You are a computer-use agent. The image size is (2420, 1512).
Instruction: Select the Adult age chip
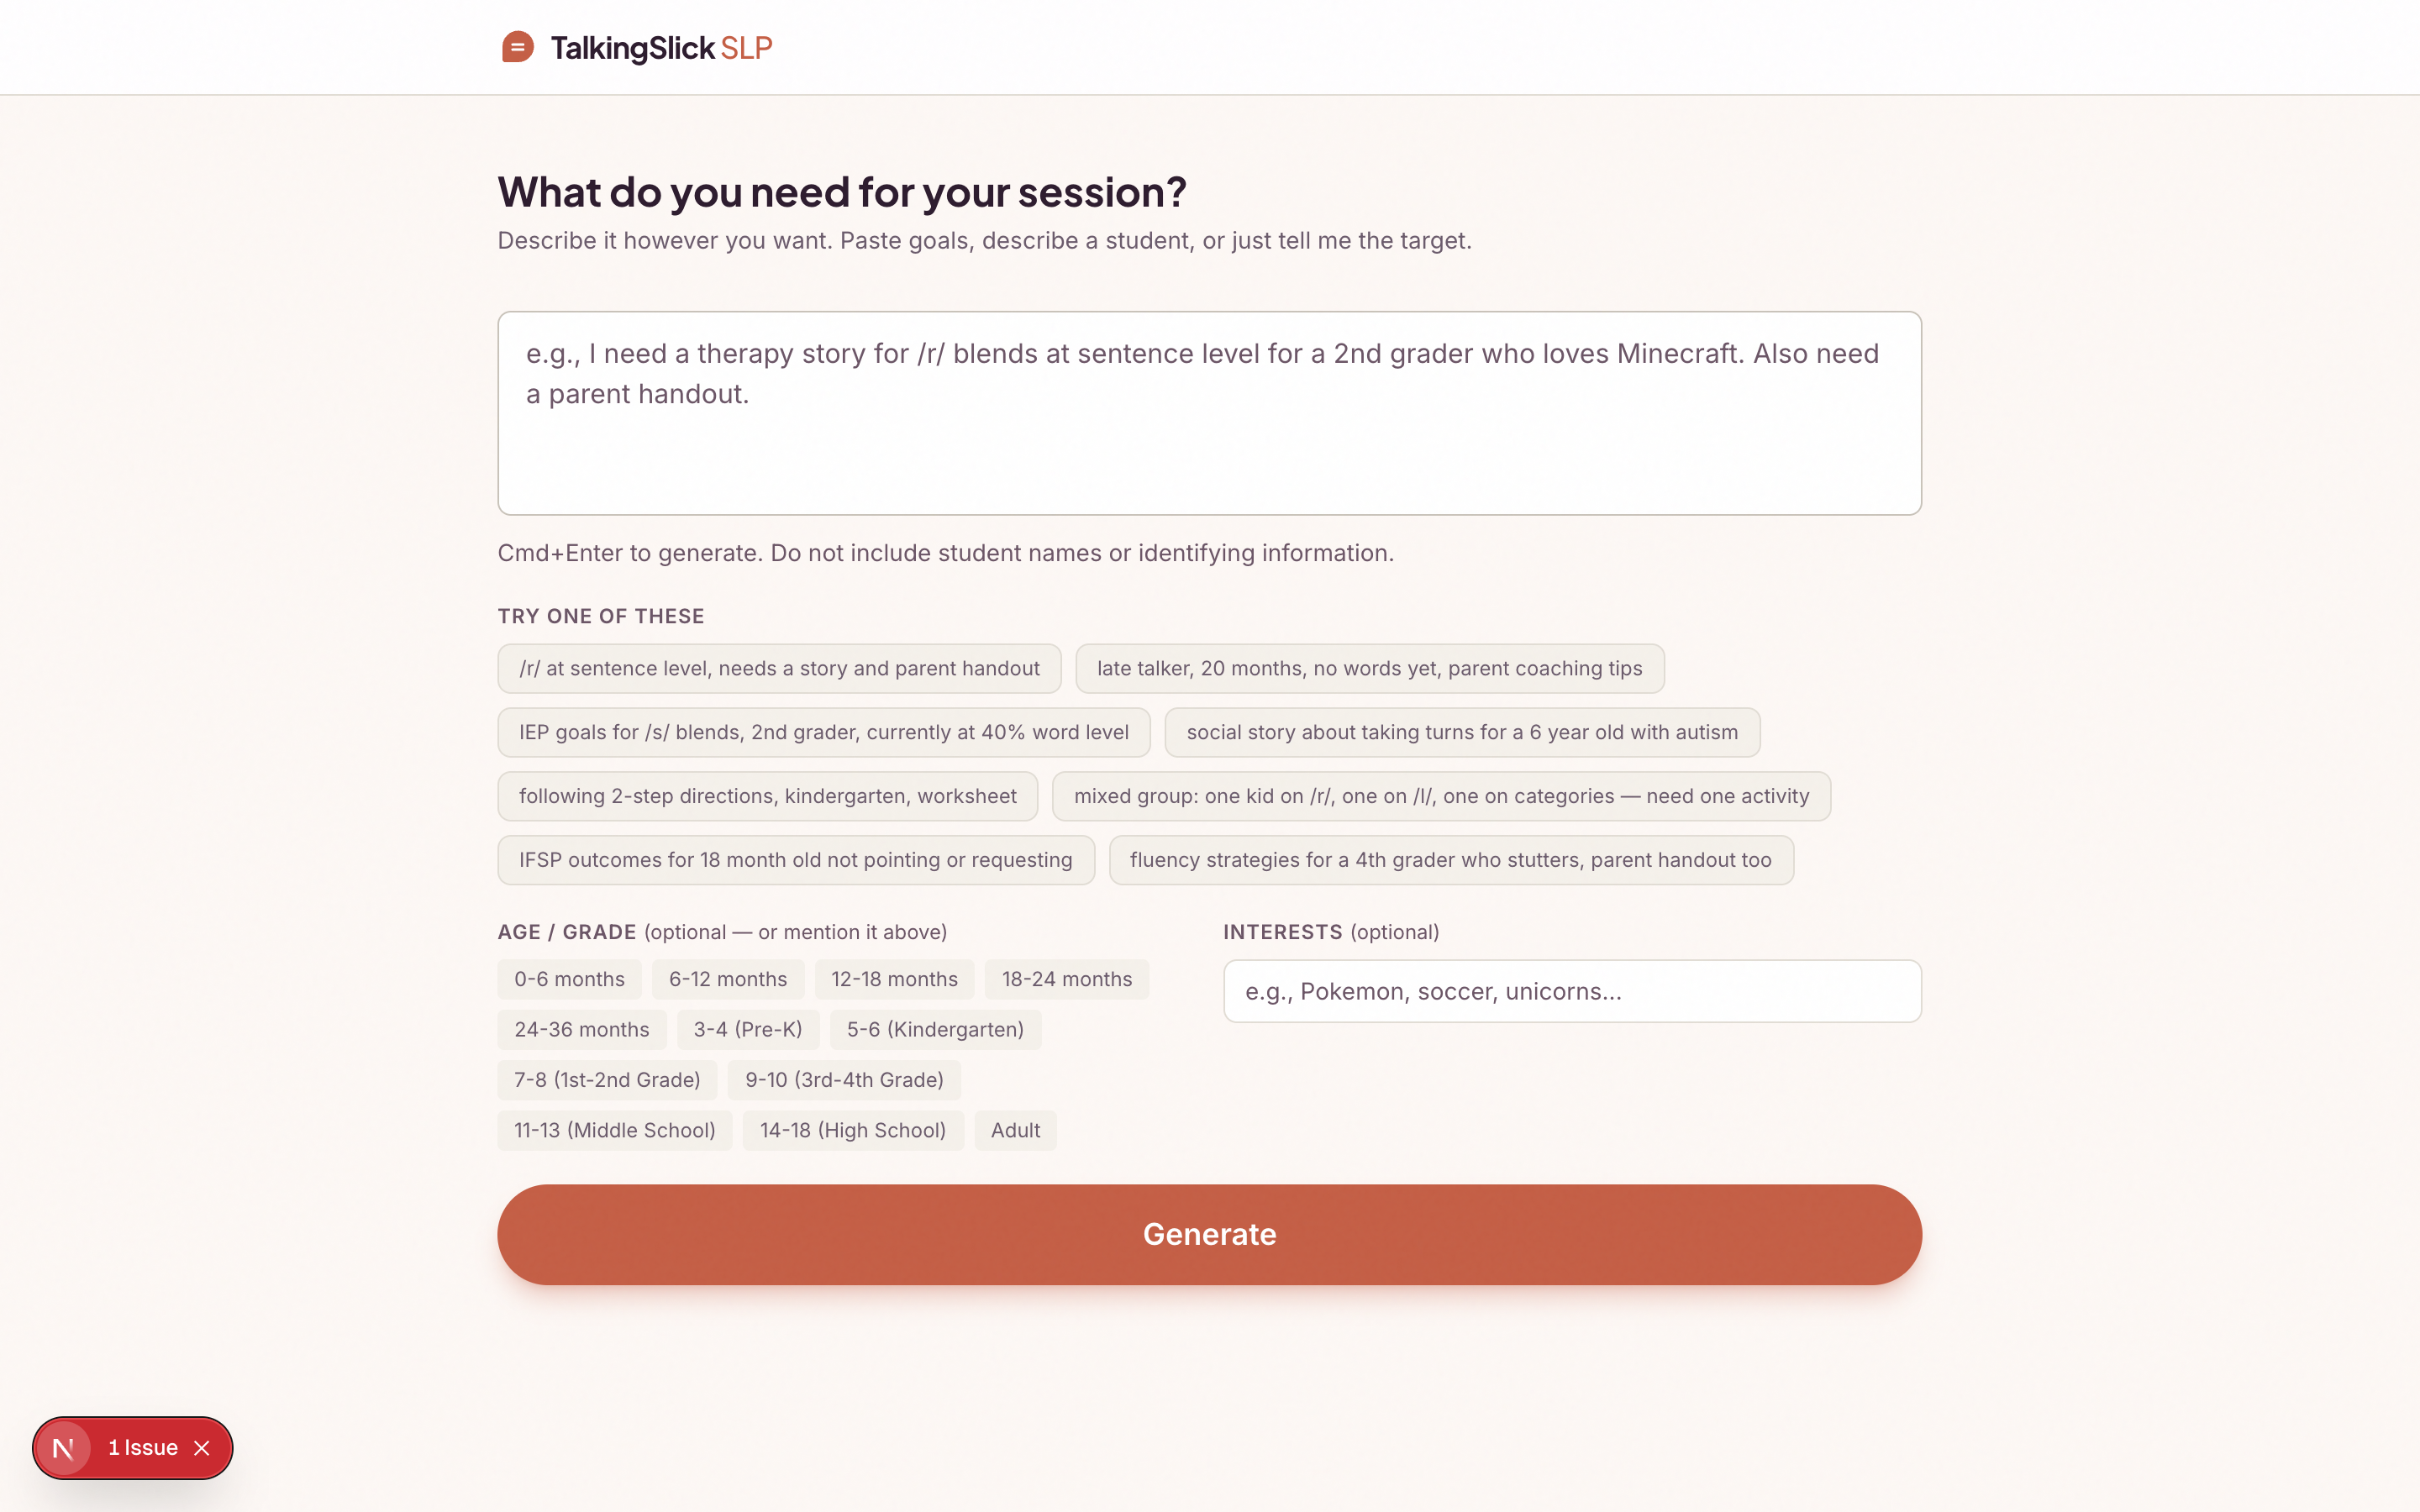click(x=1015, y=1130)
